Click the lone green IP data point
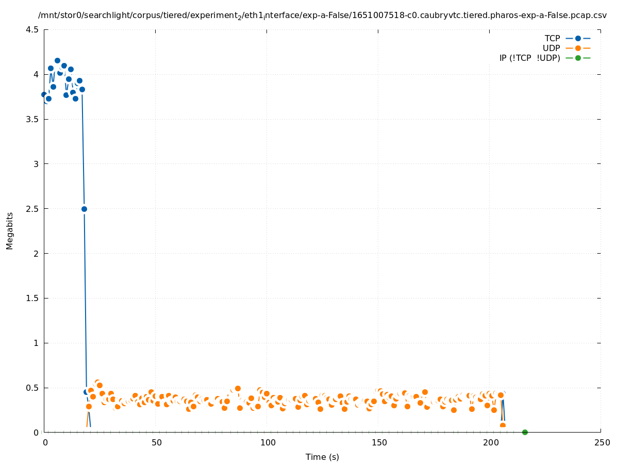Screen dimensions: 617x464 [525, 432]
